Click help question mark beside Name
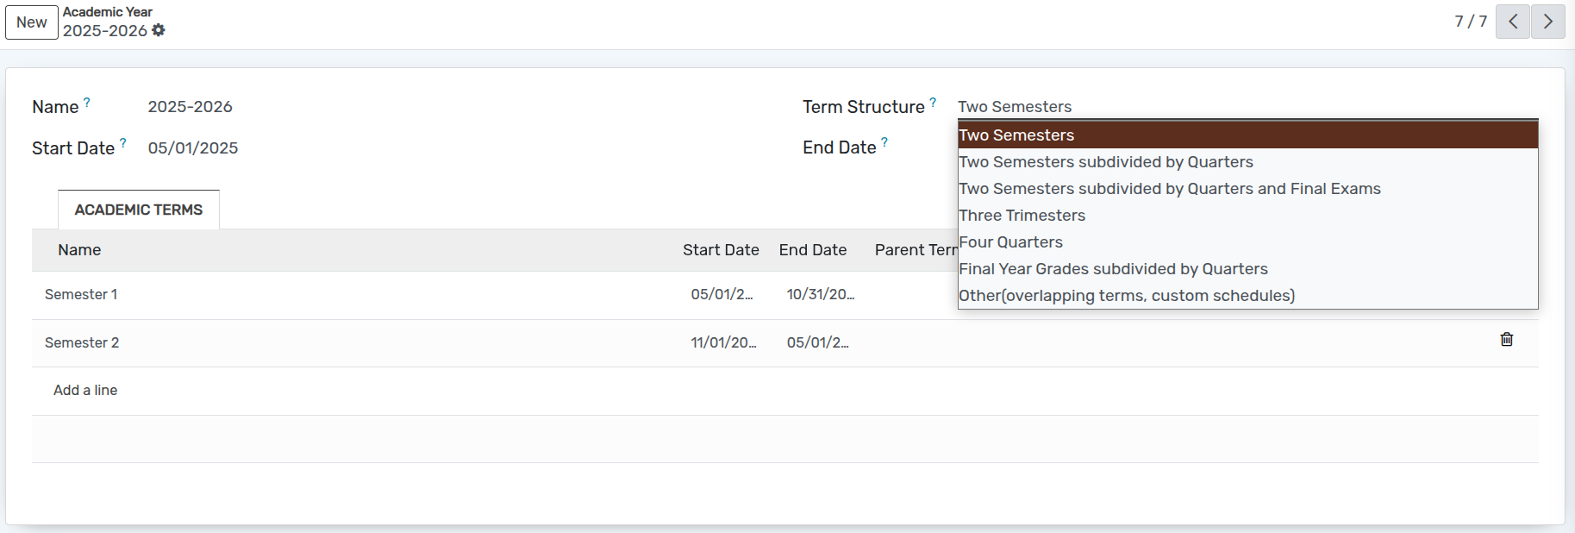This screenshot has height=533, width=1575. click(86, 102)
